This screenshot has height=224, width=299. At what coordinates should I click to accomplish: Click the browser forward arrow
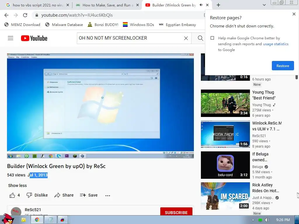click(16, 15)
